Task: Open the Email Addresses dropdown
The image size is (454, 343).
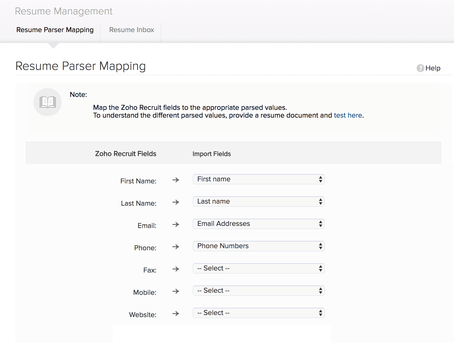Action: [x=259, y=224]
